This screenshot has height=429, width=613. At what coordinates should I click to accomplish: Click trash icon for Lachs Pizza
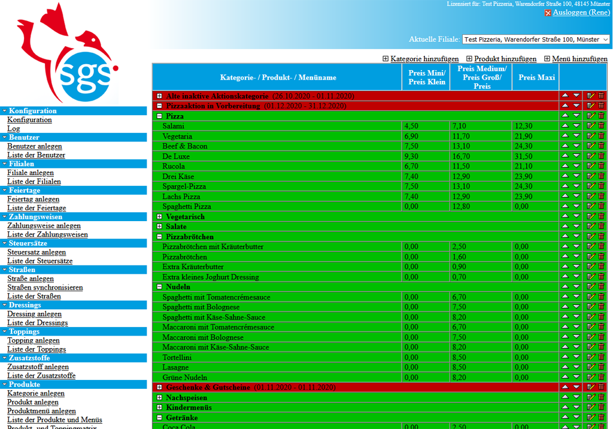pyautogui.click(x=601, y=196)
